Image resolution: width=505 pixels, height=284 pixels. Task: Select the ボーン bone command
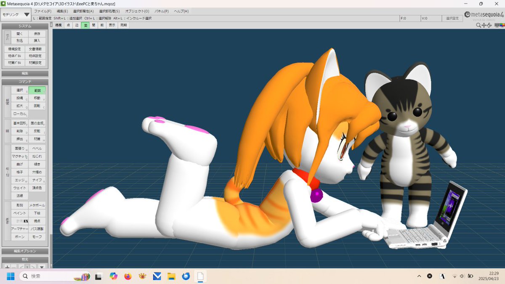(x=19, y=237)
